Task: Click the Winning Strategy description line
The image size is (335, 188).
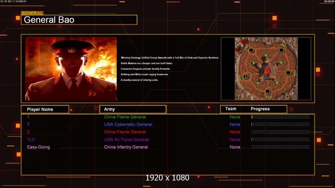Action: click(170, 58)
